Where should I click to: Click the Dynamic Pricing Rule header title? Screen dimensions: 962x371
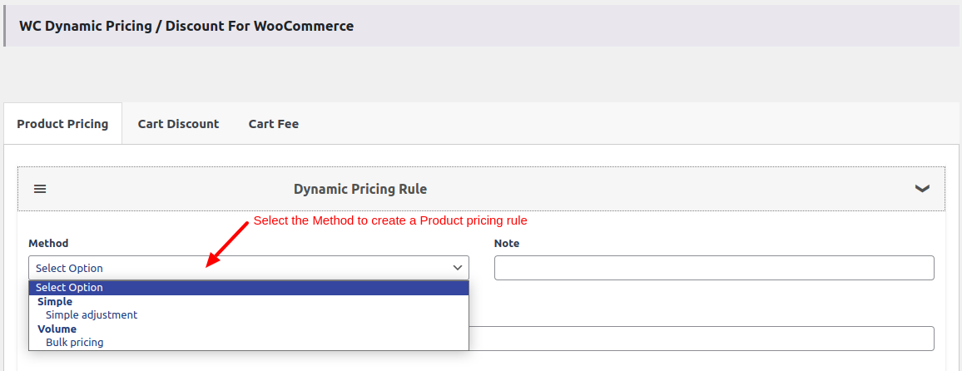point(360,189)
